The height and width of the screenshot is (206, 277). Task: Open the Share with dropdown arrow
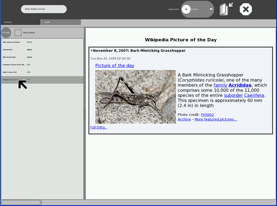[x=211, y=9]
